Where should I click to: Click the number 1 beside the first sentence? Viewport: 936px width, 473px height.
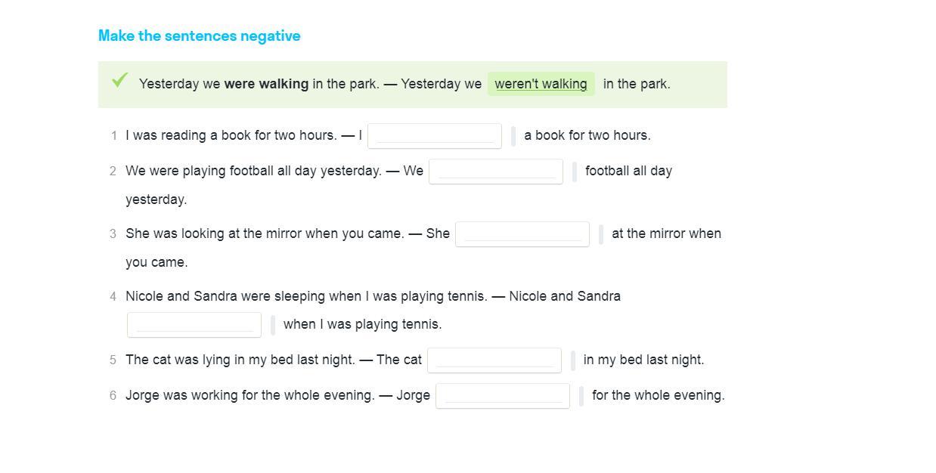(113, 136)
